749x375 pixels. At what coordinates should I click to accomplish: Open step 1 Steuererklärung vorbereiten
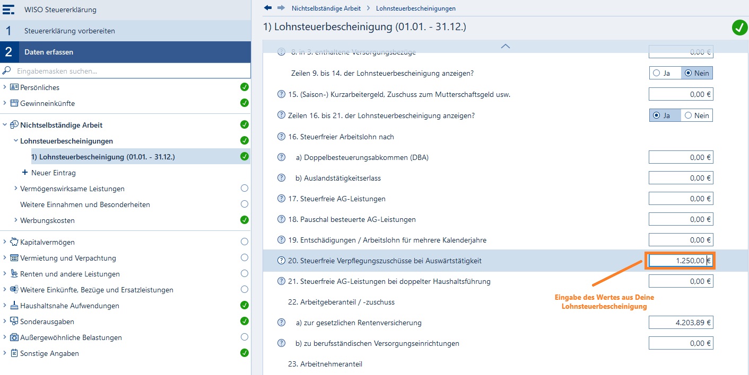pyautogui.click(x=125, y=31)
